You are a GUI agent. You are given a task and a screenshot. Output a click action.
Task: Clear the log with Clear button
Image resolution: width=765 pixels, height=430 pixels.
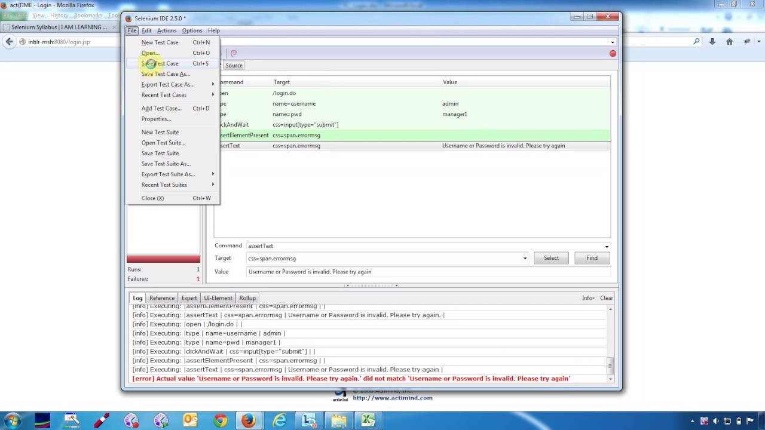607,298
